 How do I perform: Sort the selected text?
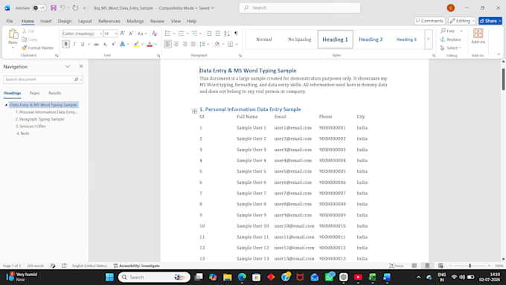point(227,33)
